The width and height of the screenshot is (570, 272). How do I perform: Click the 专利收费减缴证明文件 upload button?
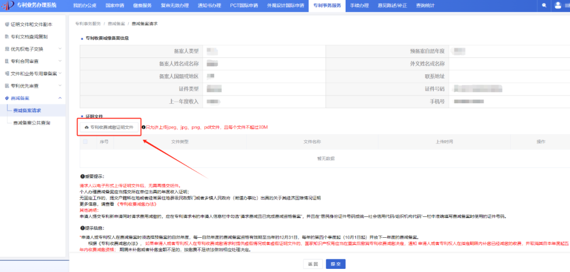(x=108, y=127)
